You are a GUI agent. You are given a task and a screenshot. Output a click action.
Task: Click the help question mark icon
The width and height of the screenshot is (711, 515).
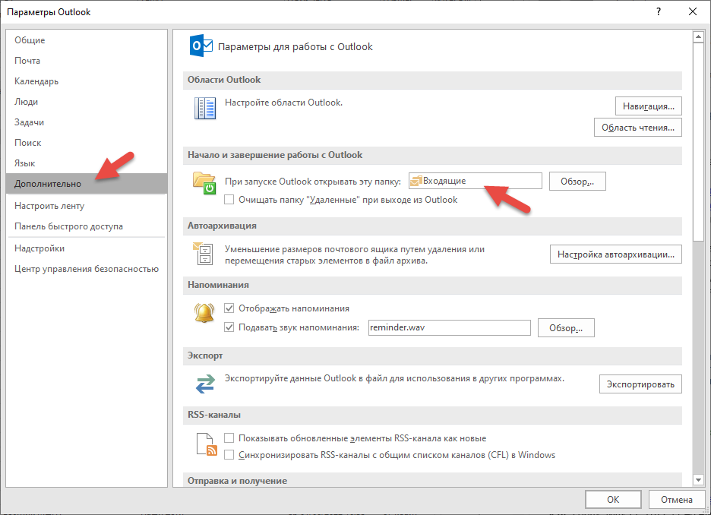coord(659,12)
